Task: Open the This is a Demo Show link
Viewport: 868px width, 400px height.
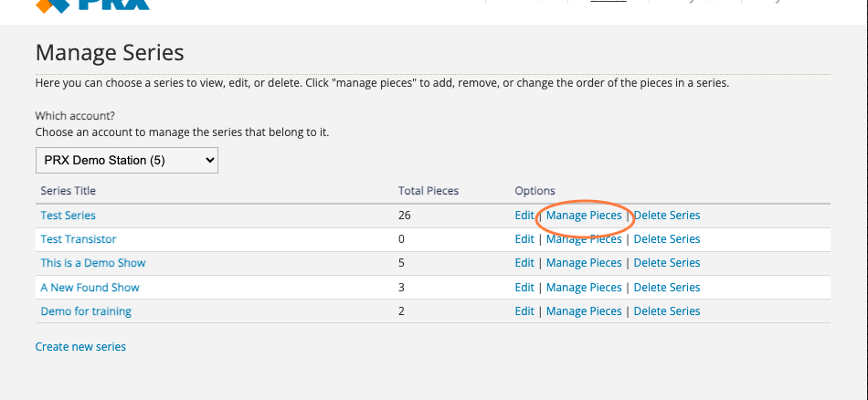Action: tap(93, 263)
